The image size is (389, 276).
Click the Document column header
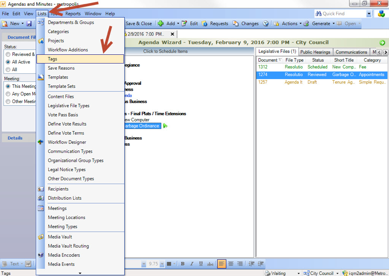click(x=269, y=60)
